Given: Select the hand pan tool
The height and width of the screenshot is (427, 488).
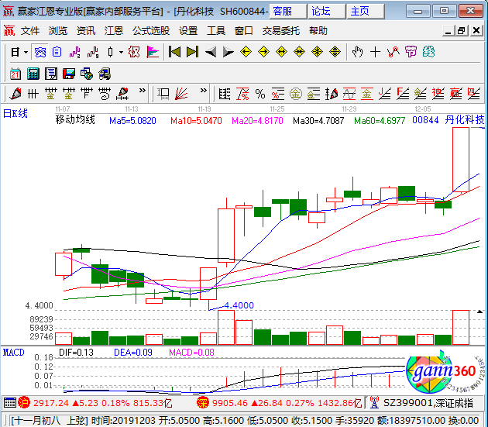Looking at the screenshot, I should (x=357, y=52).
